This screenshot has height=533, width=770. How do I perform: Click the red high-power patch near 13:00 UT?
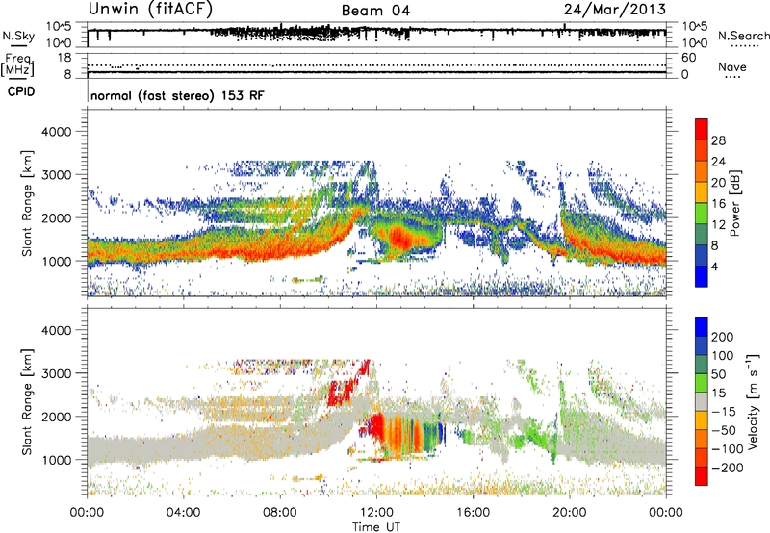pyautogui.click(x=402, y=238)
